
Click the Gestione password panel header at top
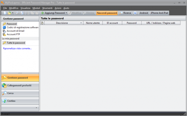pos(20,19)
